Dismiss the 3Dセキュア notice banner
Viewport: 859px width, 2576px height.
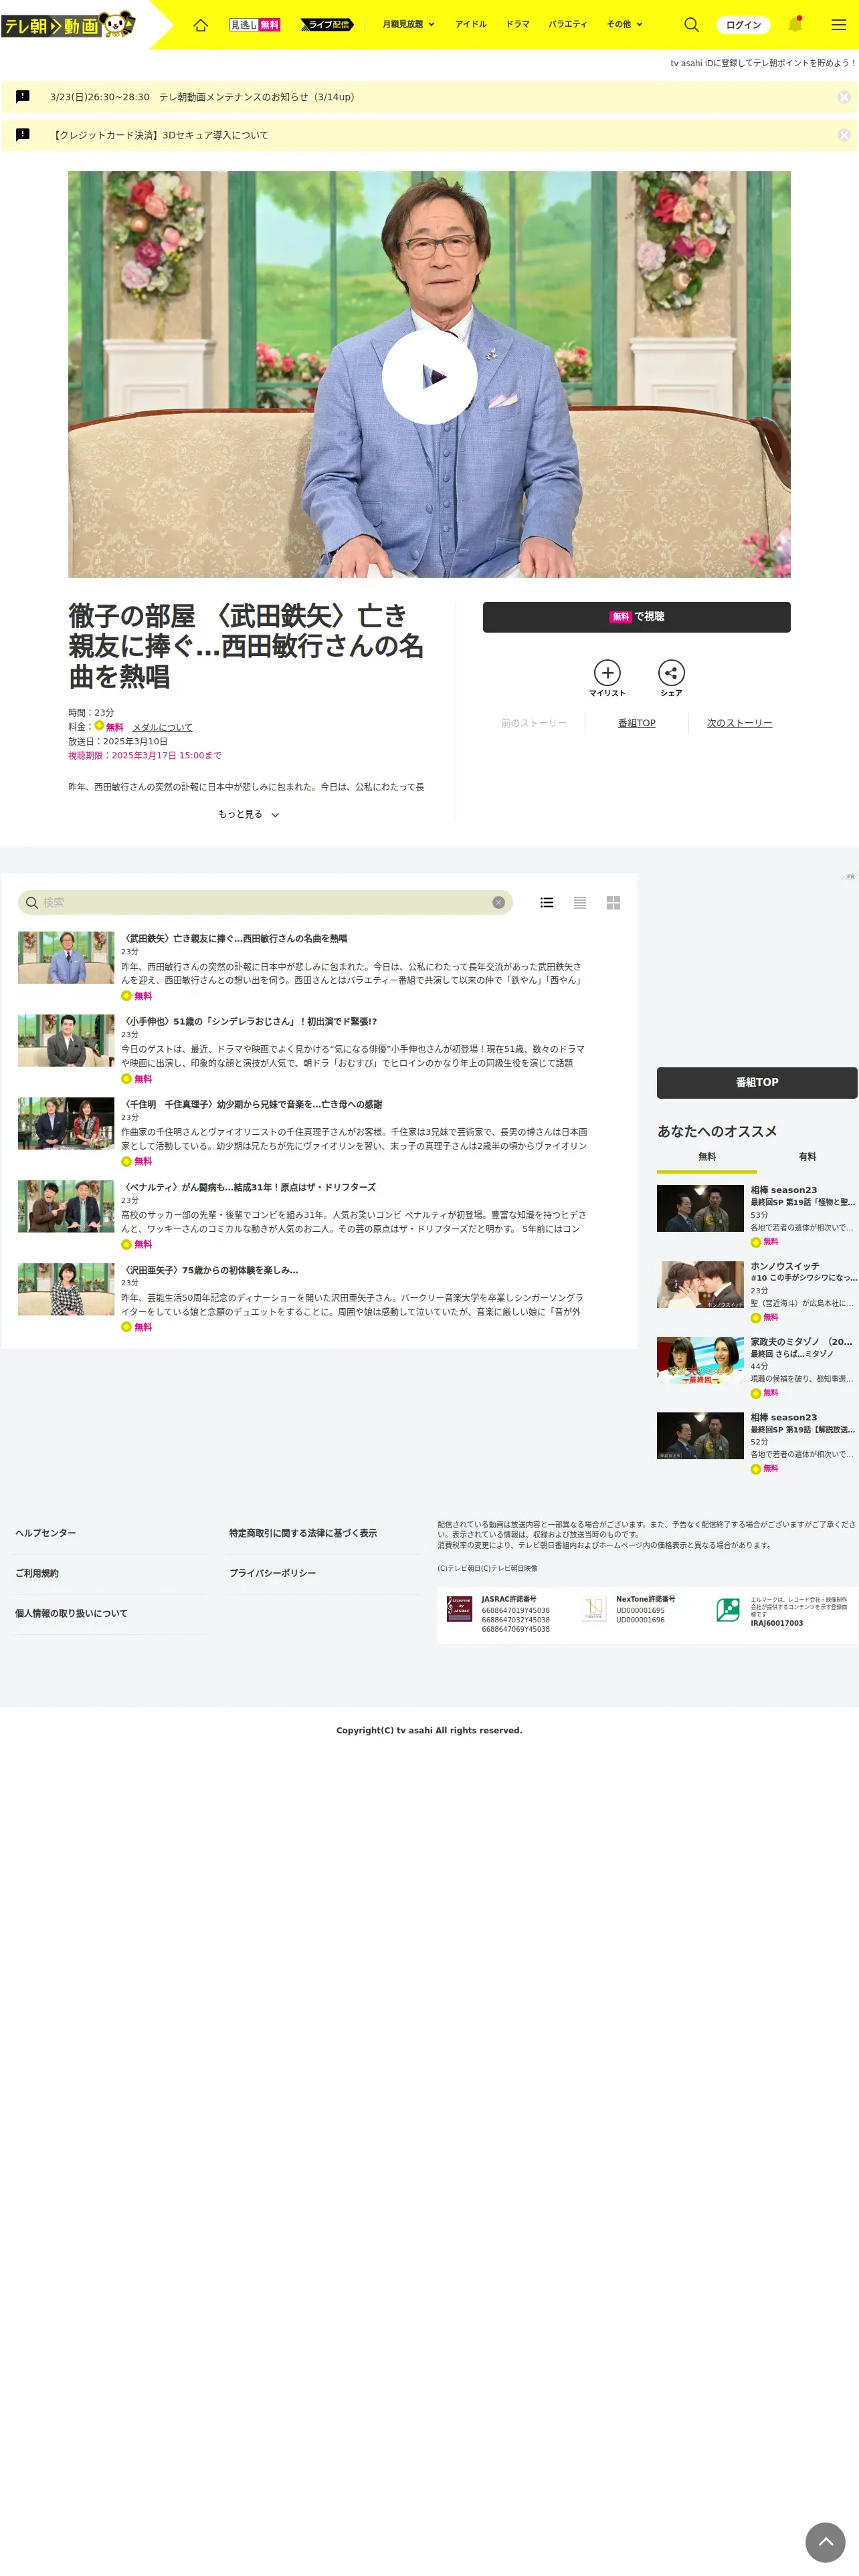point(843,135)
